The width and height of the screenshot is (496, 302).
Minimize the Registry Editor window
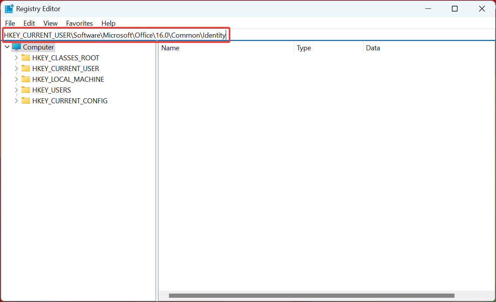click(428, 9)
